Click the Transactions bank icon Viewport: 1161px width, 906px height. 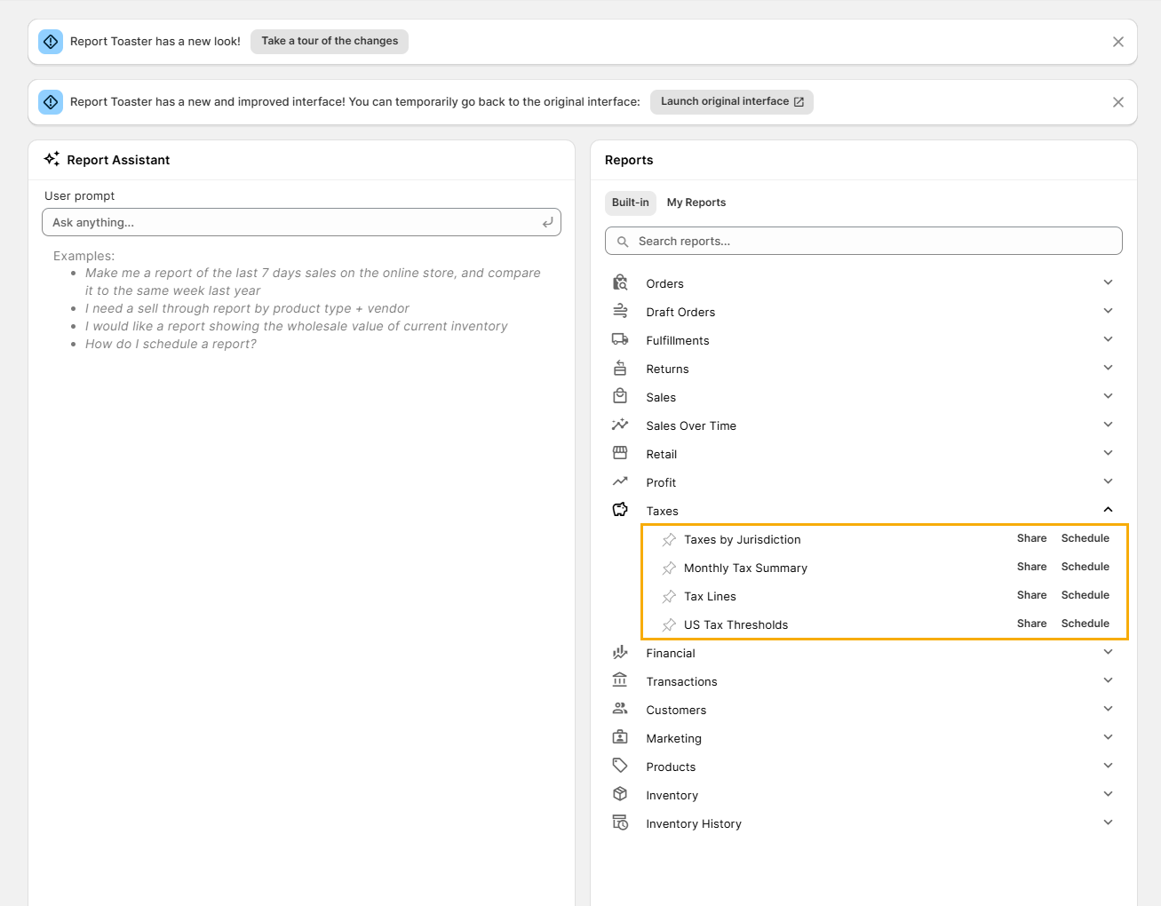click(620, 680)
